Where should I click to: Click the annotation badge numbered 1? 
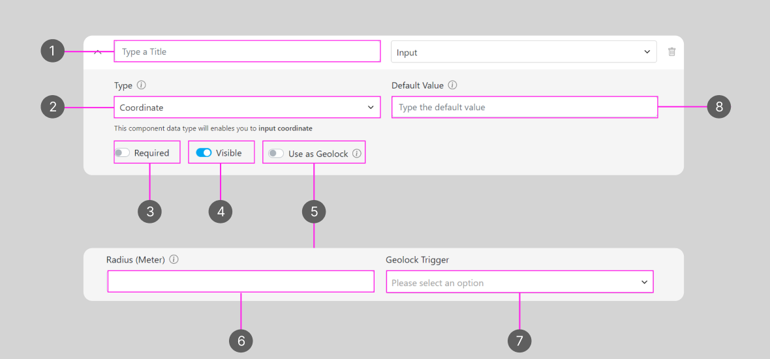[x=52, y=51]
